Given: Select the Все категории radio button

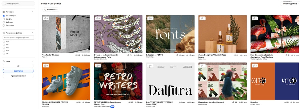Looking at the screenshot, I should coord(4,16).
